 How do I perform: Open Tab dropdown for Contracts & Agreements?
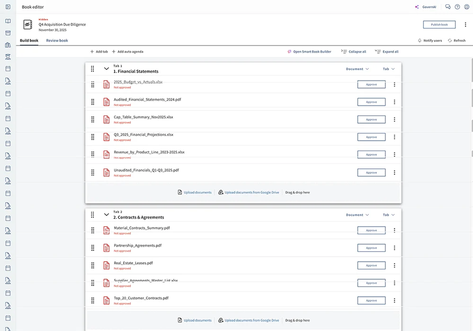[x=389, y=215]
